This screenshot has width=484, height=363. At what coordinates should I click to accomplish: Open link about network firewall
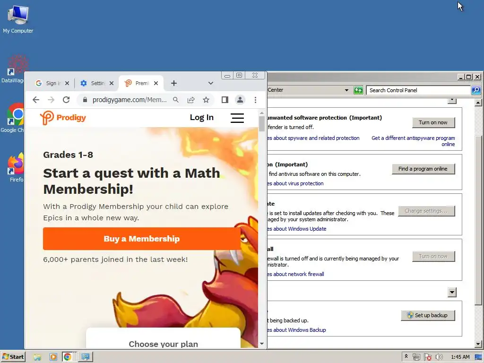[x=295, y=274]
